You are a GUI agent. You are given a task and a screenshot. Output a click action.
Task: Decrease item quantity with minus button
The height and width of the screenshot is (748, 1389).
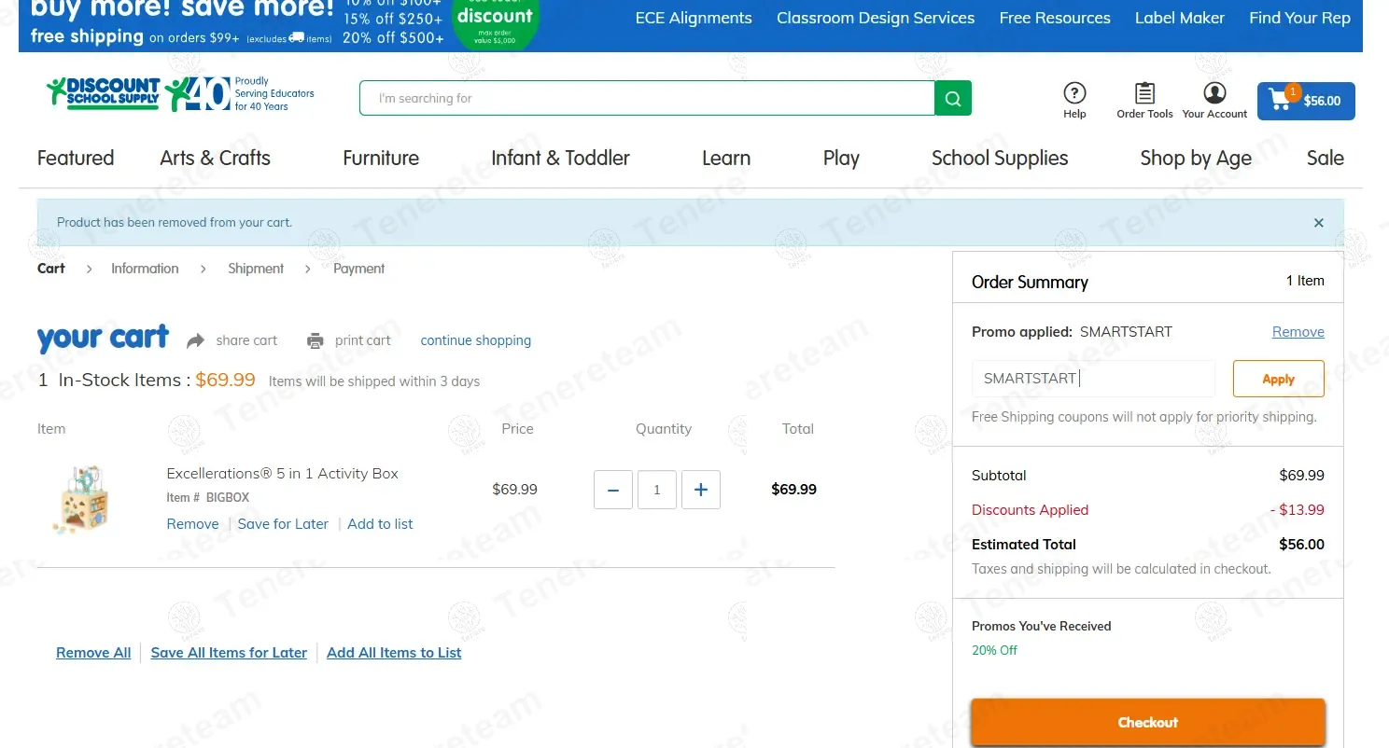coord(613,490)
